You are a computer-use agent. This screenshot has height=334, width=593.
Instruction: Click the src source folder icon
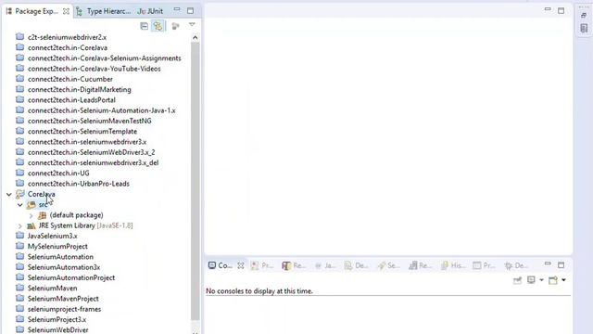[31, 205]
